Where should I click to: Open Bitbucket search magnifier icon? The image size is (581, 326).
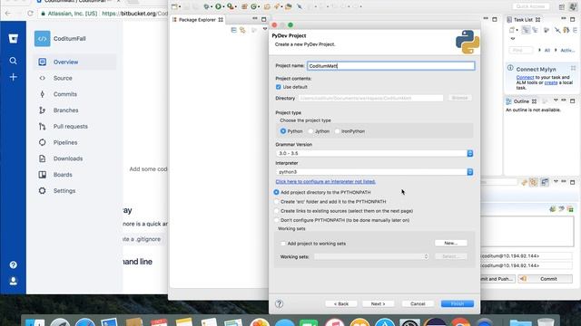pos(13,61)
